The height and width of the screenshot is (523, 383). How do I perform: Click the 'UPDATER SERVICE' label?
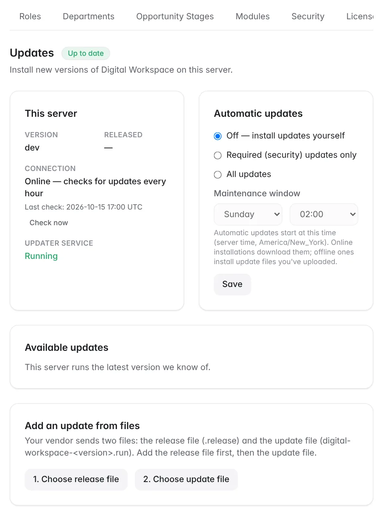(59, 243)
